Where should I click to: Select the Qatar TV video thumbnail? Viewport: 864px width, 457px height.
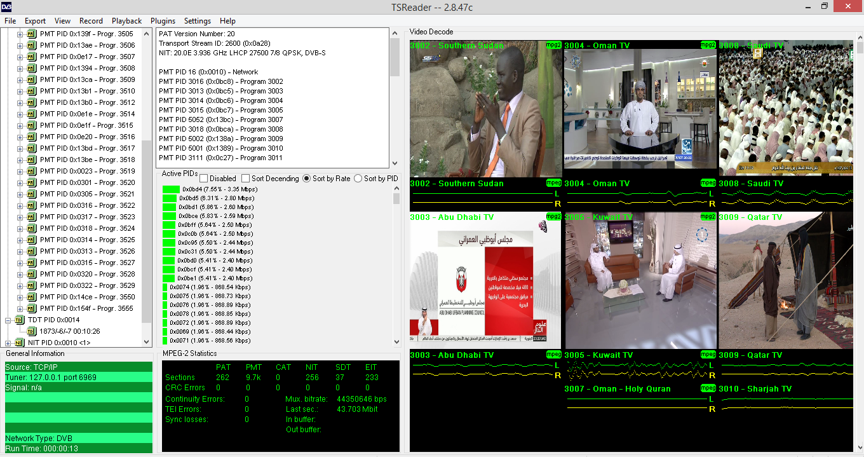[x=786, y=280]
